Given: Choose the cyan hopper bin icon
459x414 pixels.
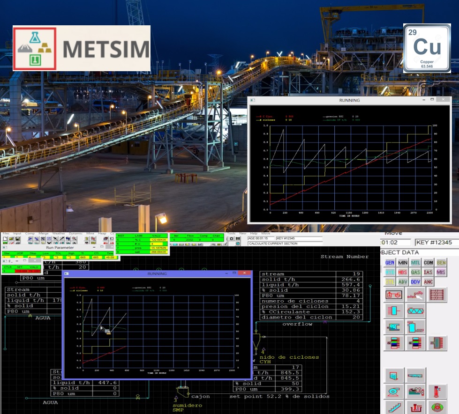Looking at the screenshot, I should pyautogui.click(x=394, y=376).
